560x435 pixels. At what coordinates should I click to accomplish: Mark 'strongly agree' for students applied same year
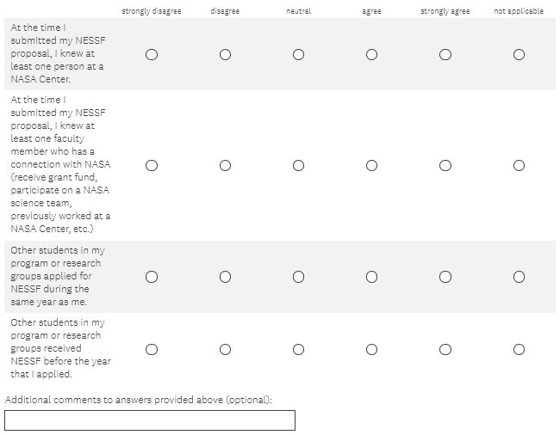pos(445,277)
